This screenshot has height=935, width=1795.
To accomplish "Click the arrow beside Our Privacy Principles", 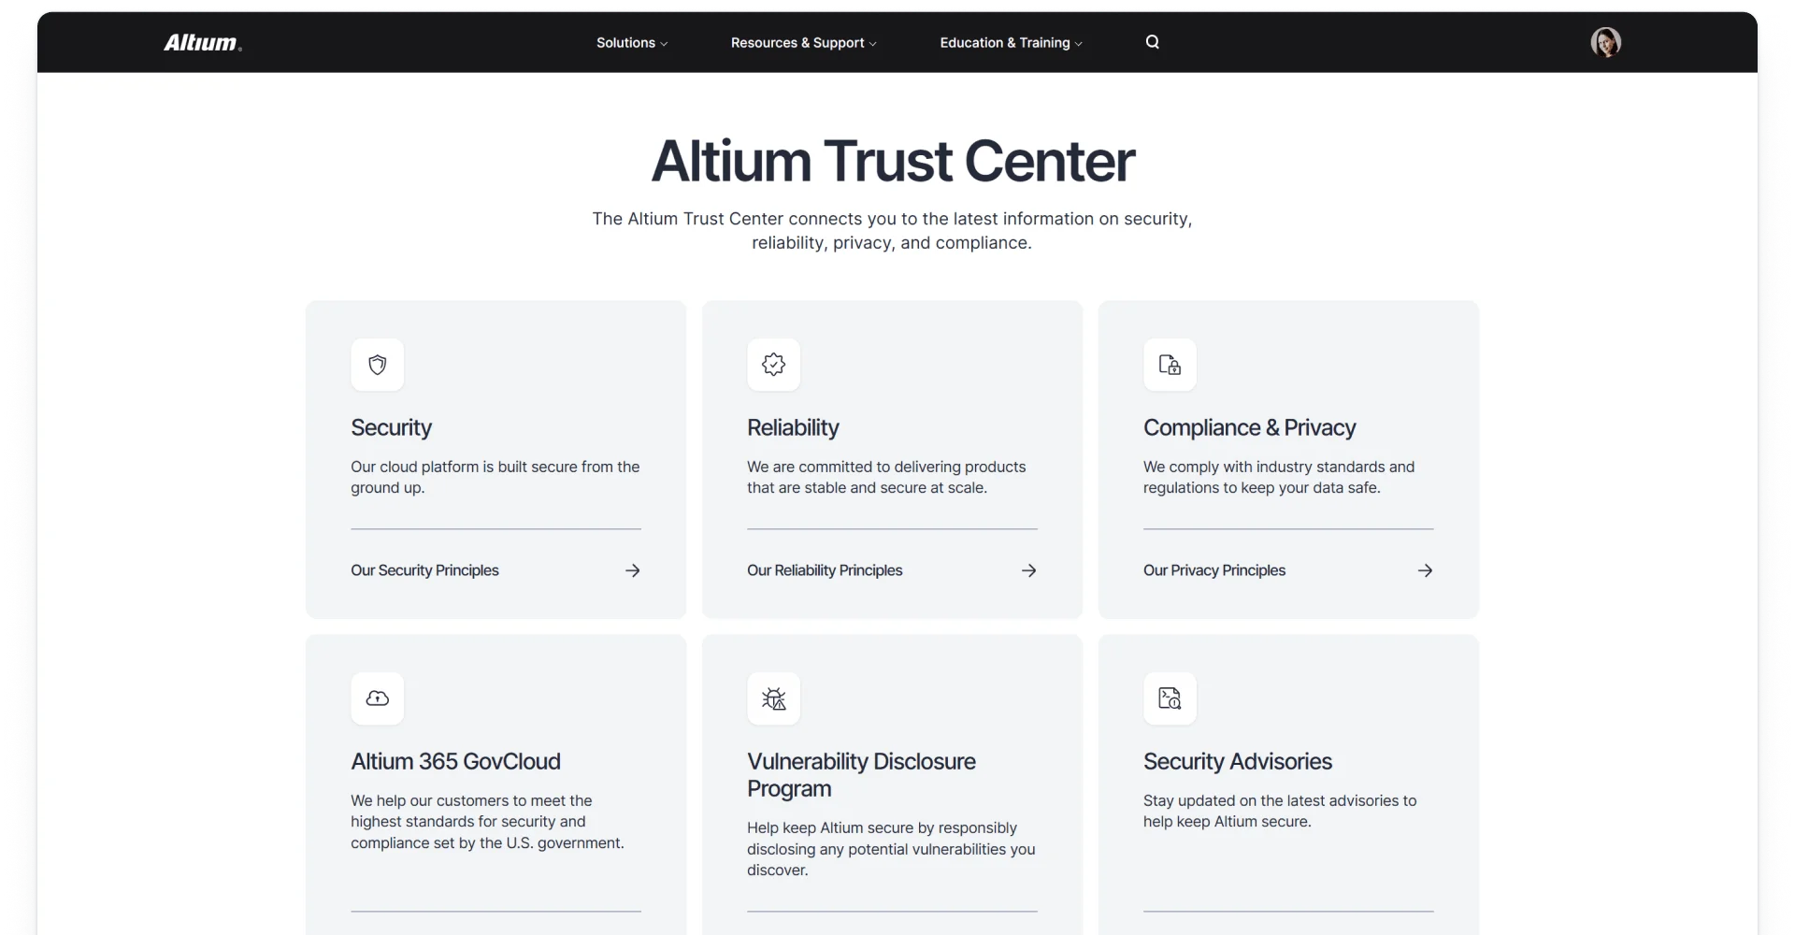I will (x=1426, y=570).
